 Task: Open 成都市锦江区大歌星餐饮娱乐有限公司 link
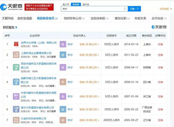pyautogui.click(x=39, y=80)
